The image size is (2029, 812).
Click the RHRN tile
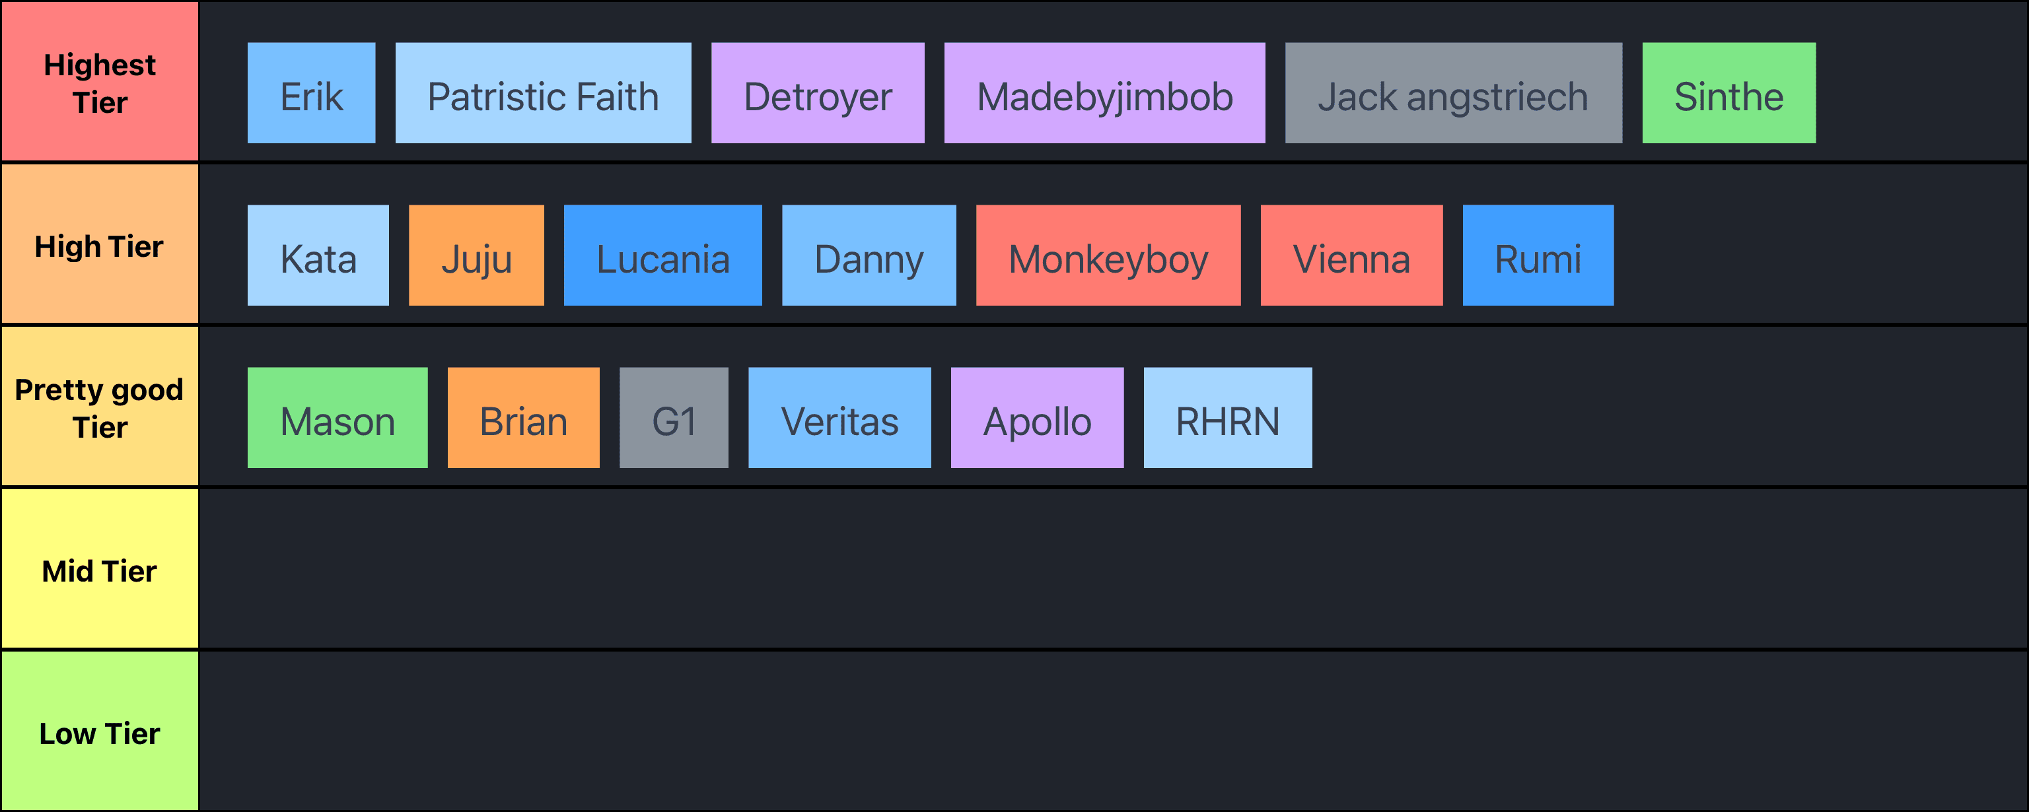[x=1227, y=417]
